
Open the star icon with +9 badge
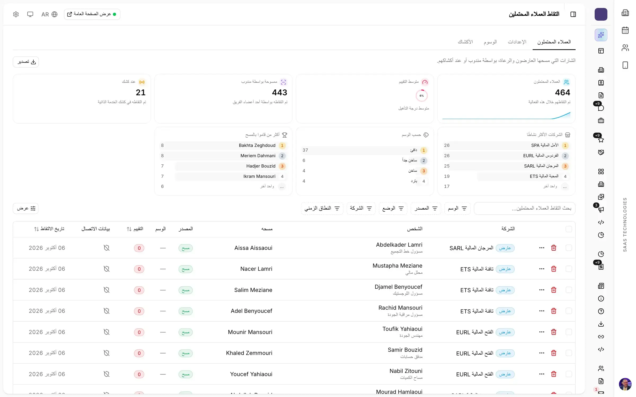point(601,139)
